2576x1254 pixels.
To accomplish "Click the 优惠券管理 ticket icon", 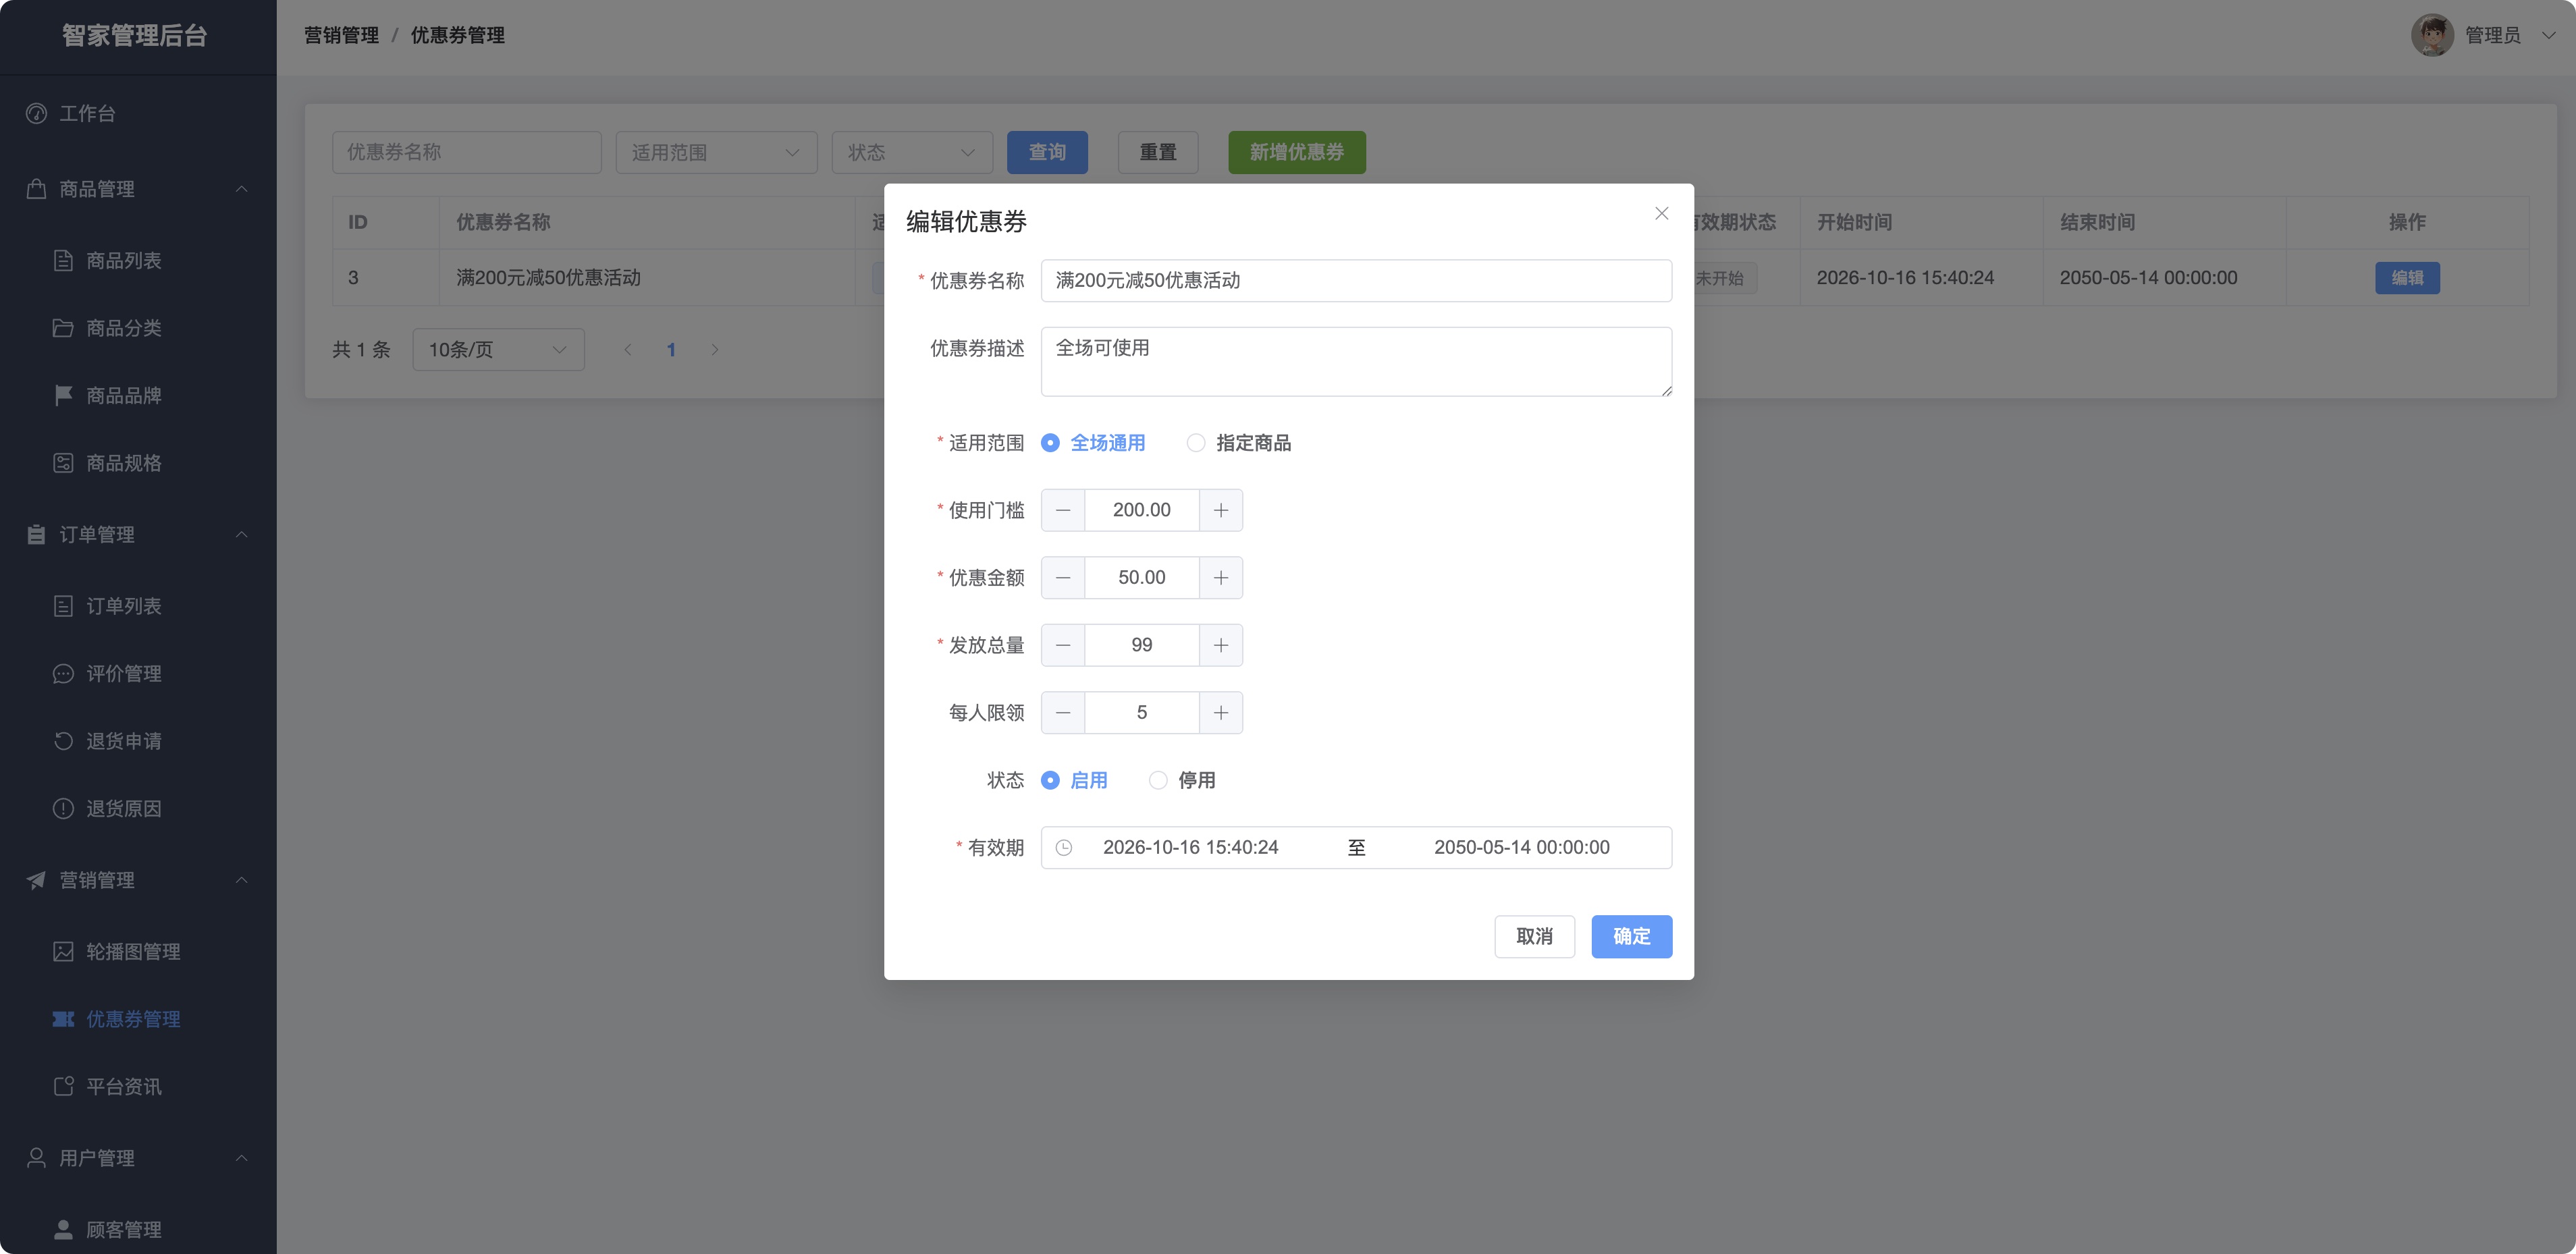I will point(63,1019).
